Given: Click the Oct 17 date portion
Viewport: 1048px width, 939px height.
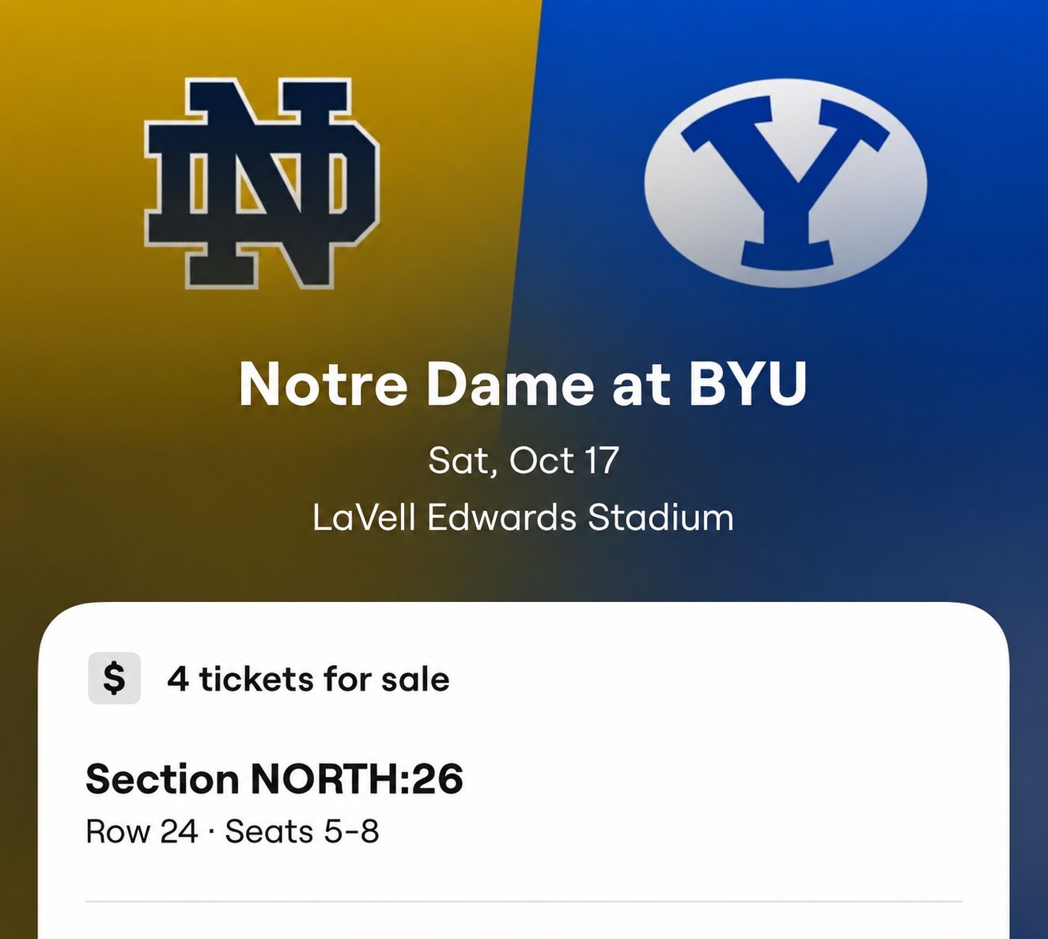Looking at the screenshot, I should [x=564, y=460].
